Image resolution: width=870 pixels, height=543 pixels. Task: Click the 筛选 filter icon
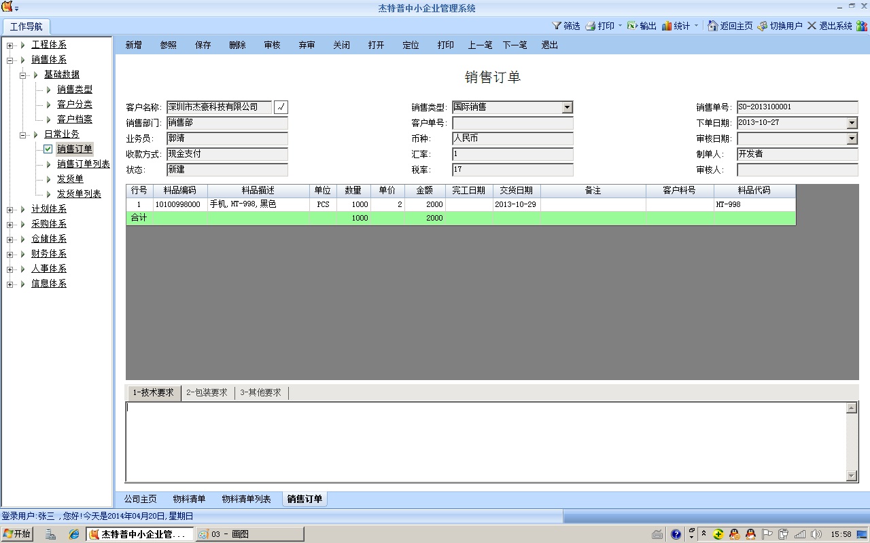point(557,26)
